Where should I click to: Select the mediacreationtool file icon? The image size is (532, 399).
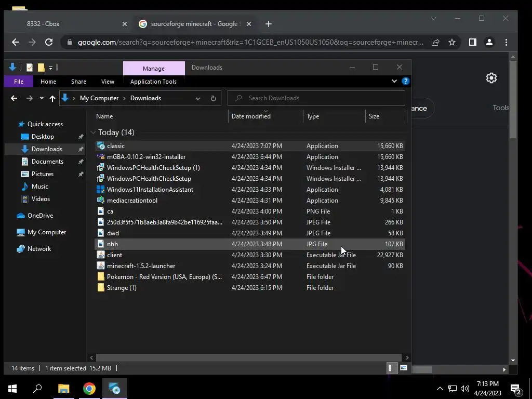[x=101, y=200]
